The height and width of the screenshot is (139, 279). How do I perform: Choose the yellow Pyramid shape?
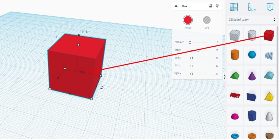[269, 96]
